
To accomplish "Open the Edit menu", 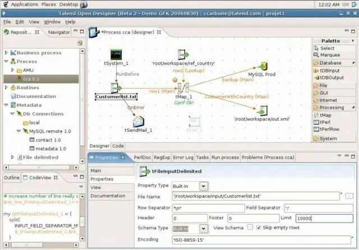I will point(20,22).
